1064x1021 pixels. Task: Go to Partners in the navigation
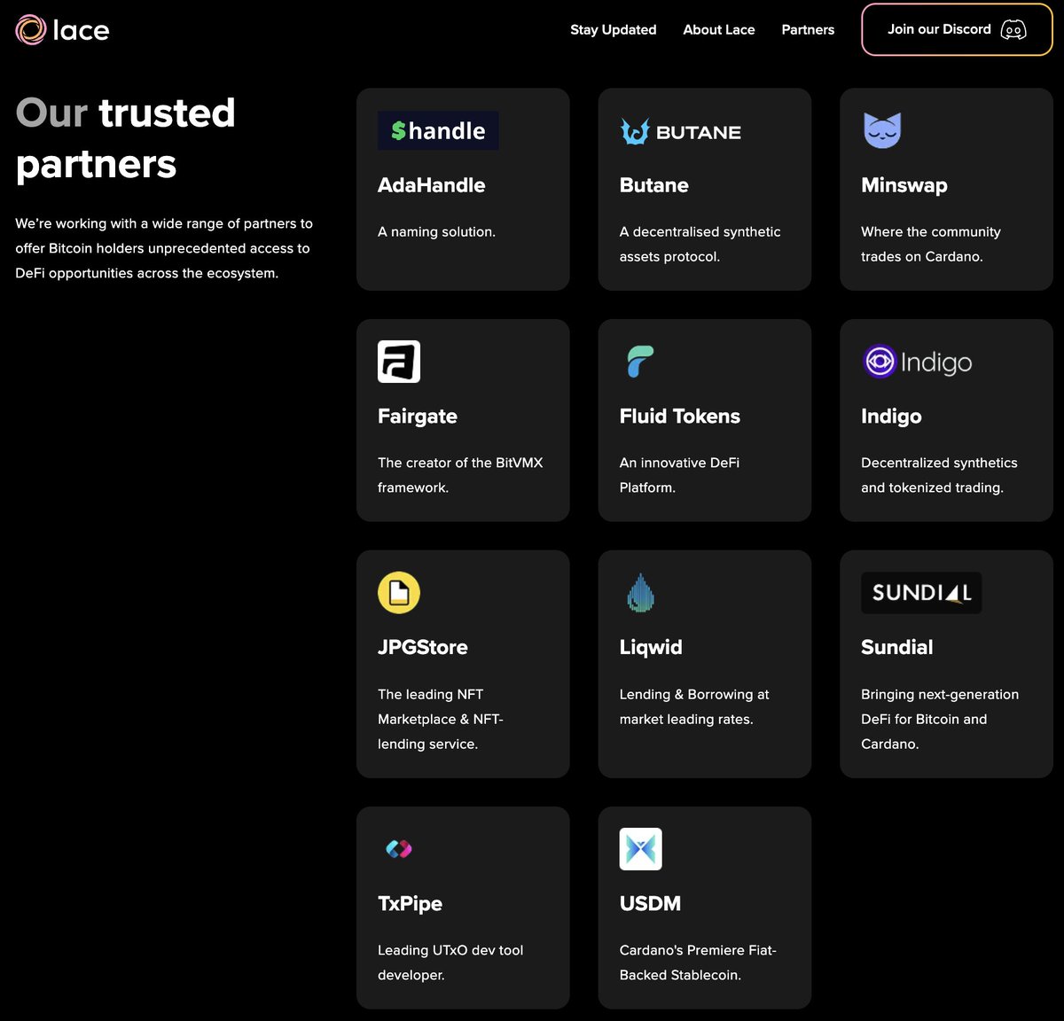pos(808,30)
